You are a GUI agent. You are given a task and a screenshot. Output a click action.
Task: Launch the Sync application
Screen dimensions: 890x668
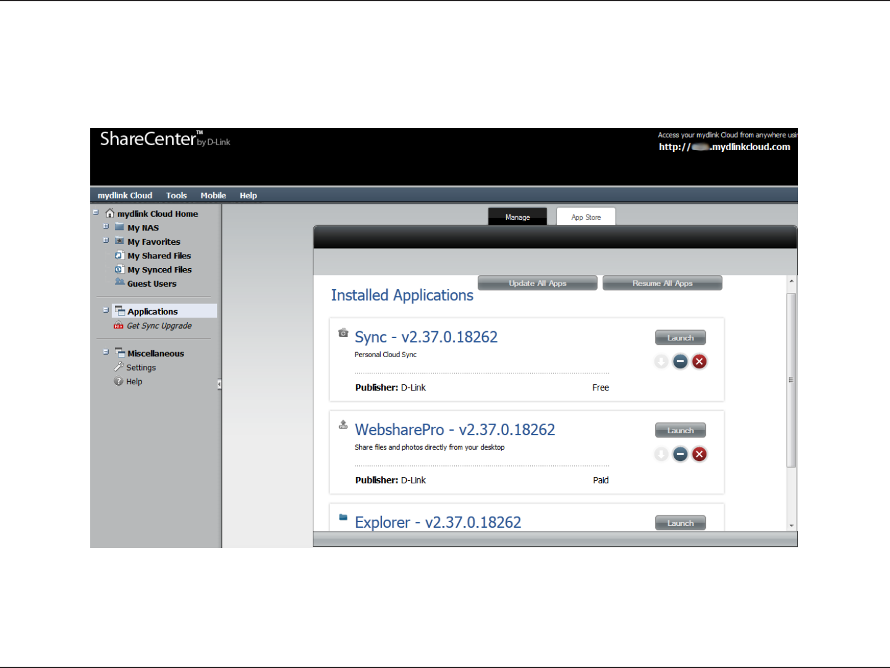[x=680, y=337]
